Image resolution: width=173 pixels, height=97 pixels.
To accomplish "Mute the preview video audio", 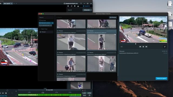I will (x=122, y=47).
